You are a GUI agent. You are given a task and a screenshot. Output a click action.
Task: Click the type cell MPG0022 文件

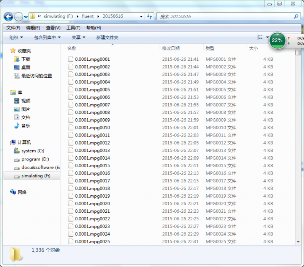[x=221, y=219]
